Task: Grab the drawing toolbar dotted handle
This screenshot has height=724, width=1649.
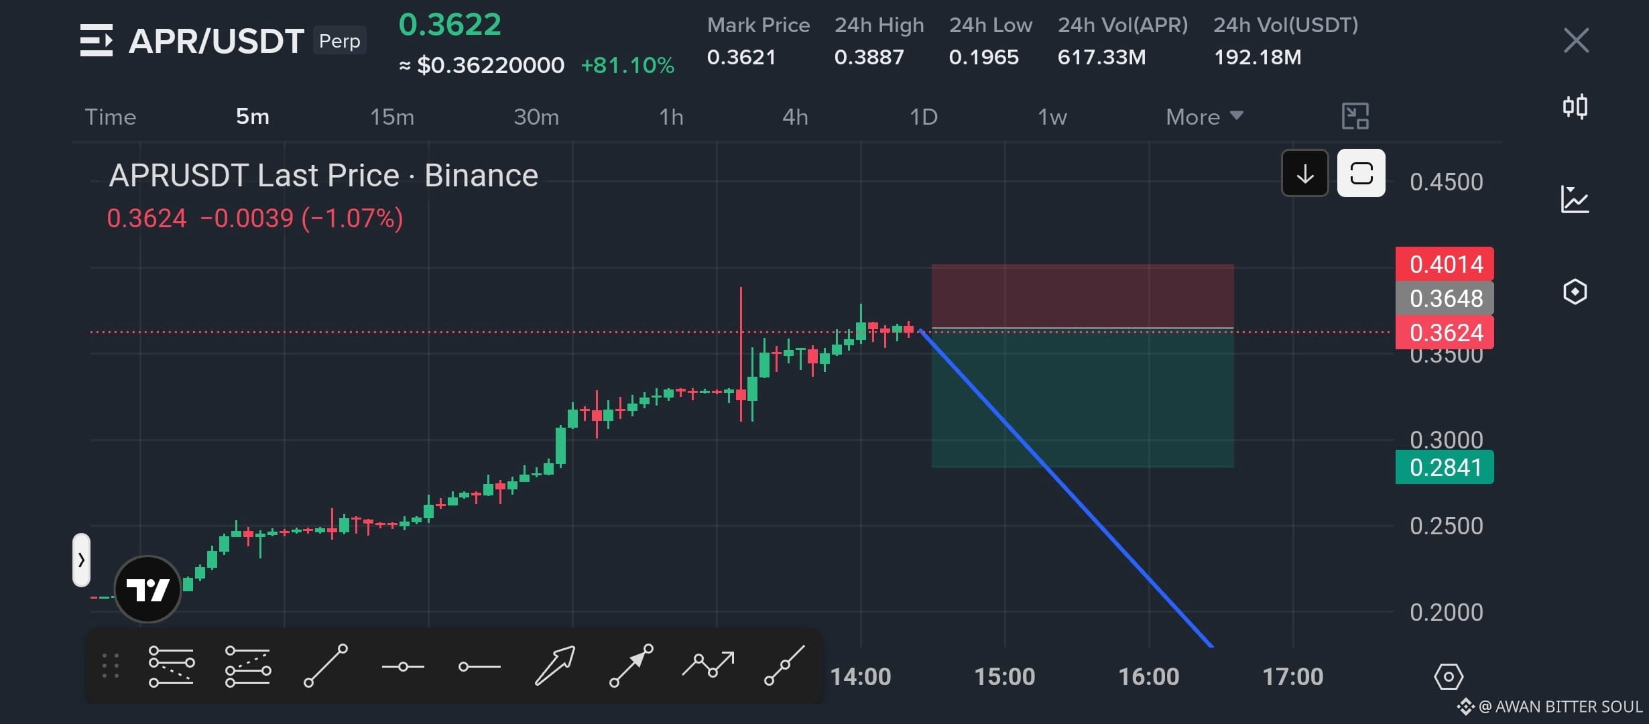Action: [111, 666]
